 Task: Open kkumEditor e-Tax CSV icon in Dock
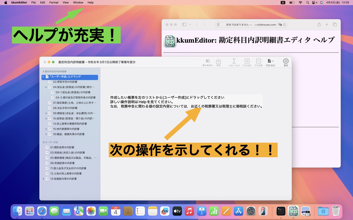pos(293,211)
